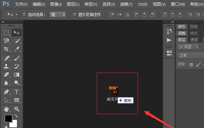This screenshot has height=128, width=204.
Task: Open the 文件(F) menu
Action: (x=21, y=4)
